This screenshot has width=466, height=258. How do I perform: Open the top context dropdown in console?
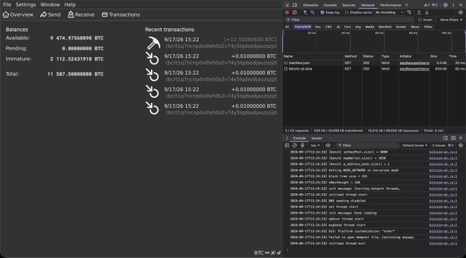(315, 145)
